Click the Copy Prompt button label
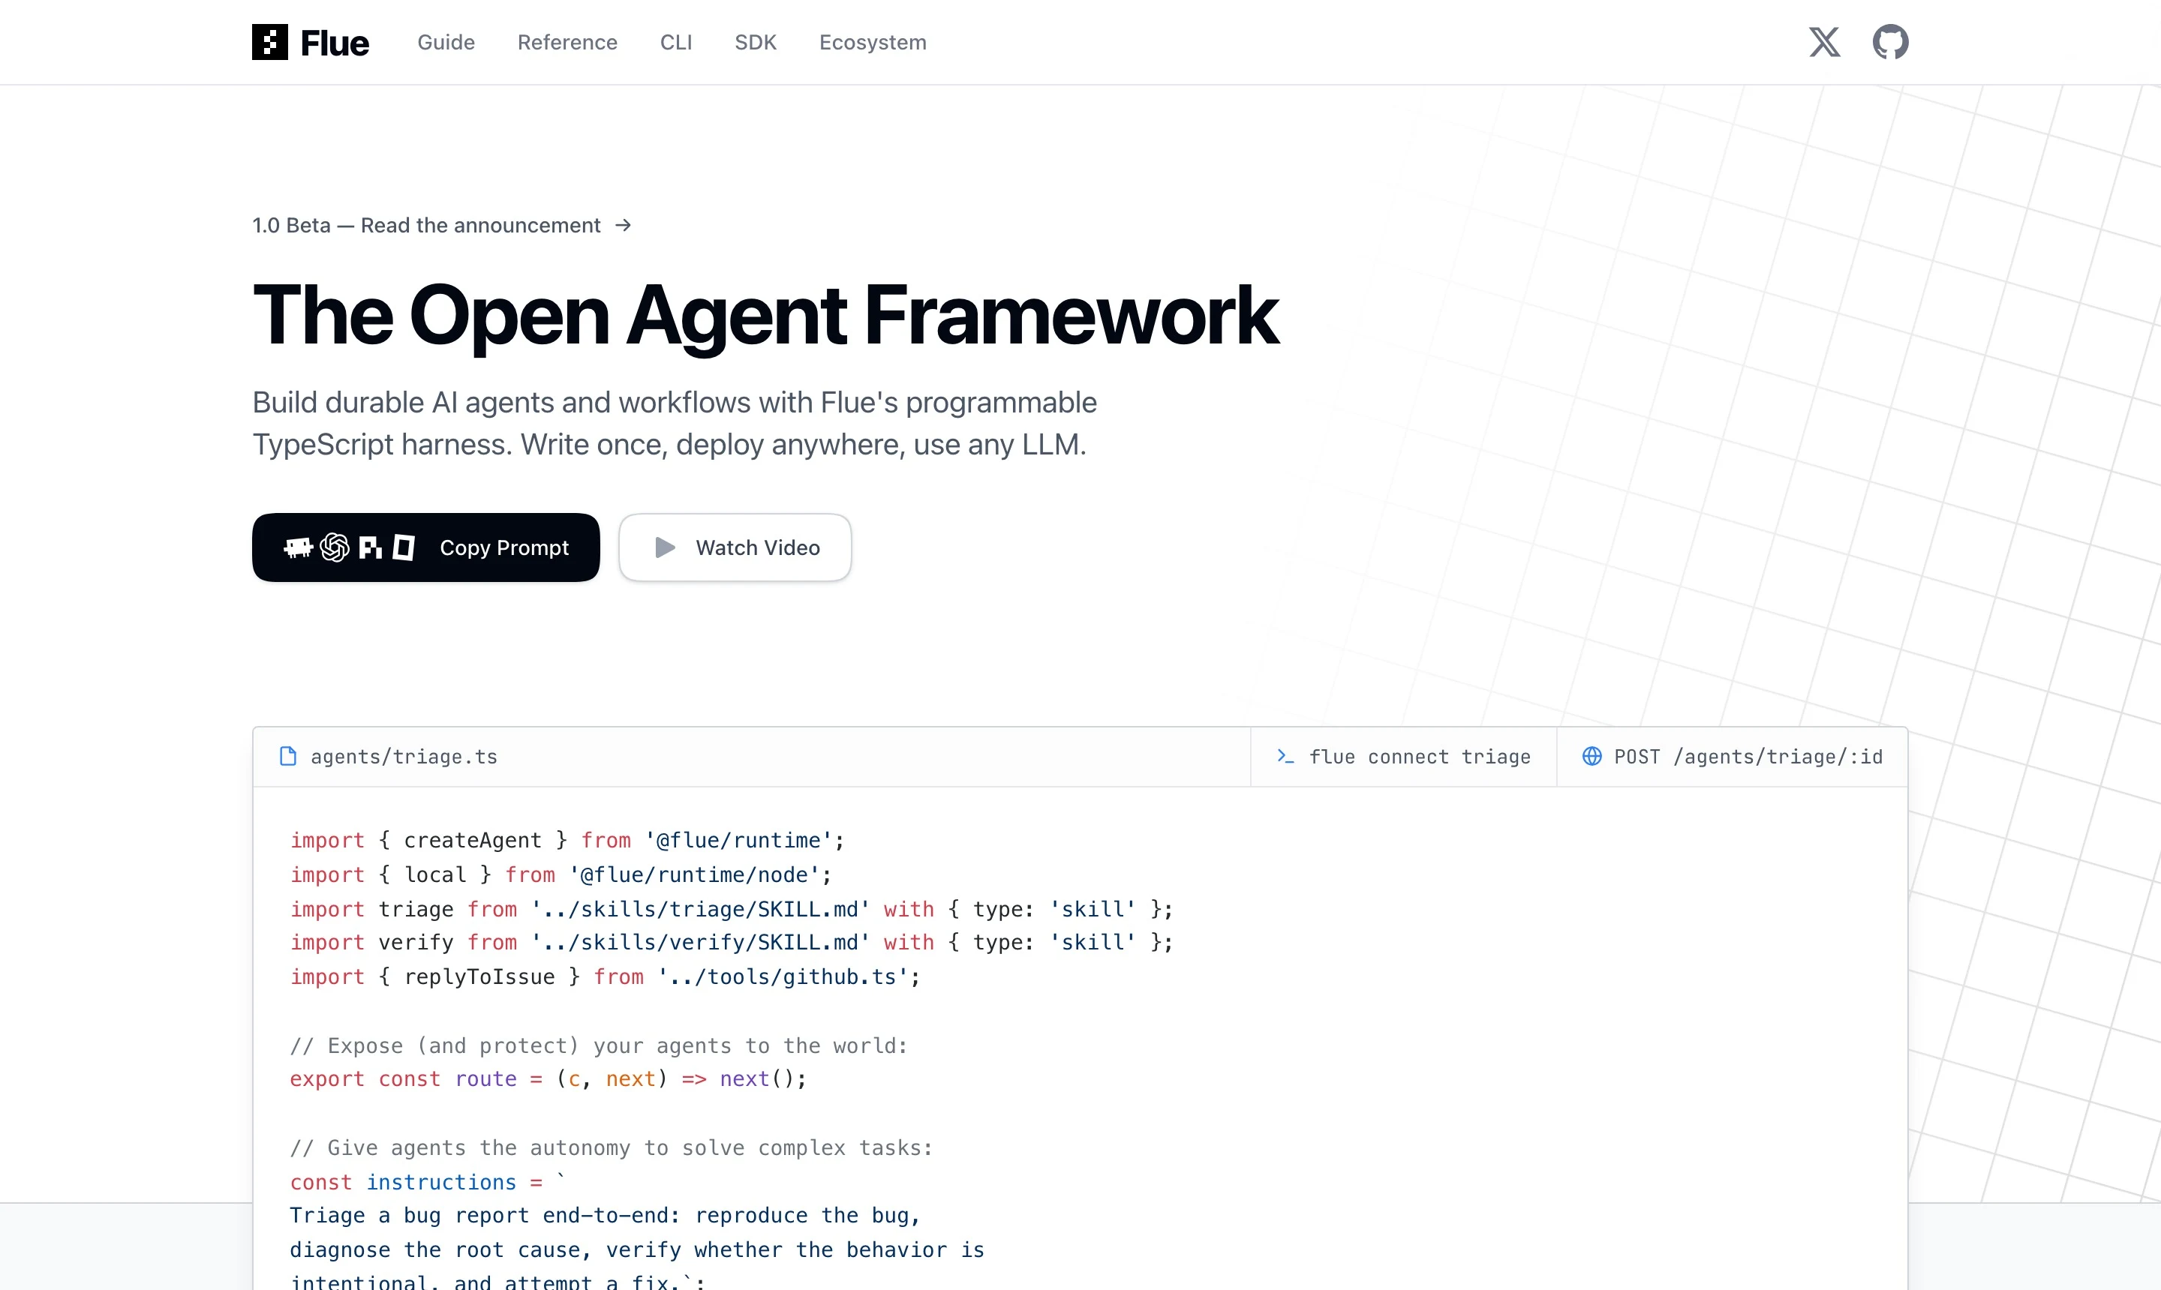 [x=504, y=547]
